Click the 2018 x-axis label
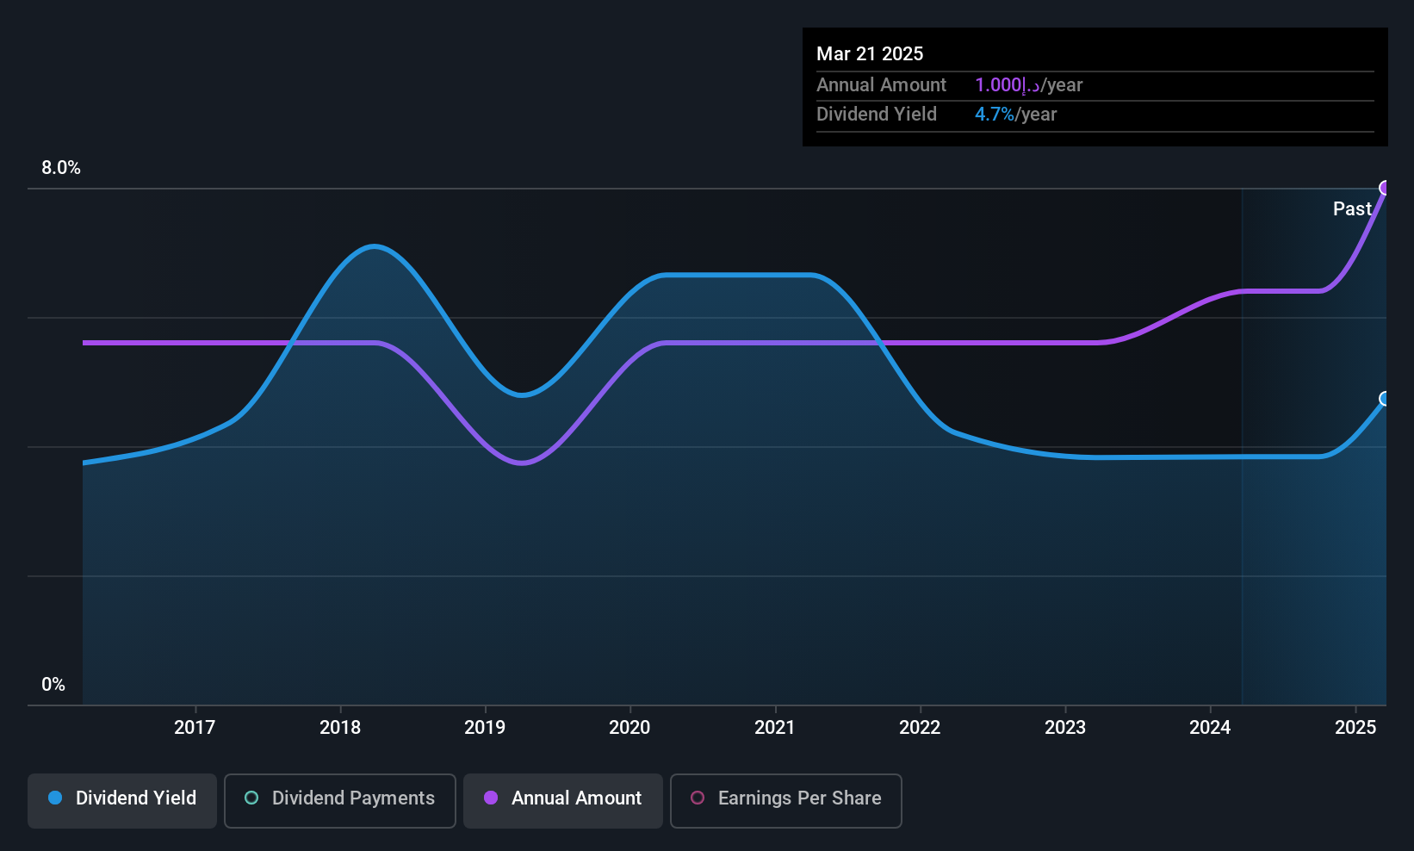Viewport: 1414px width, 851px height. (x=340, y=727)
